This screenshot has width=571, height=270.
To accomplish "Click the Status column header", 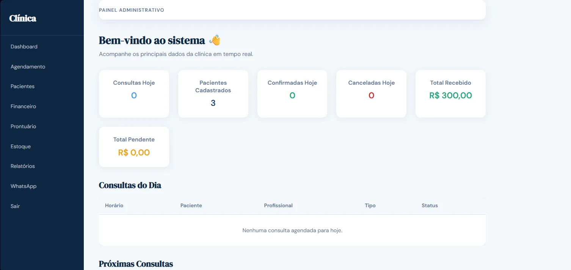I will tap(430, 205).
